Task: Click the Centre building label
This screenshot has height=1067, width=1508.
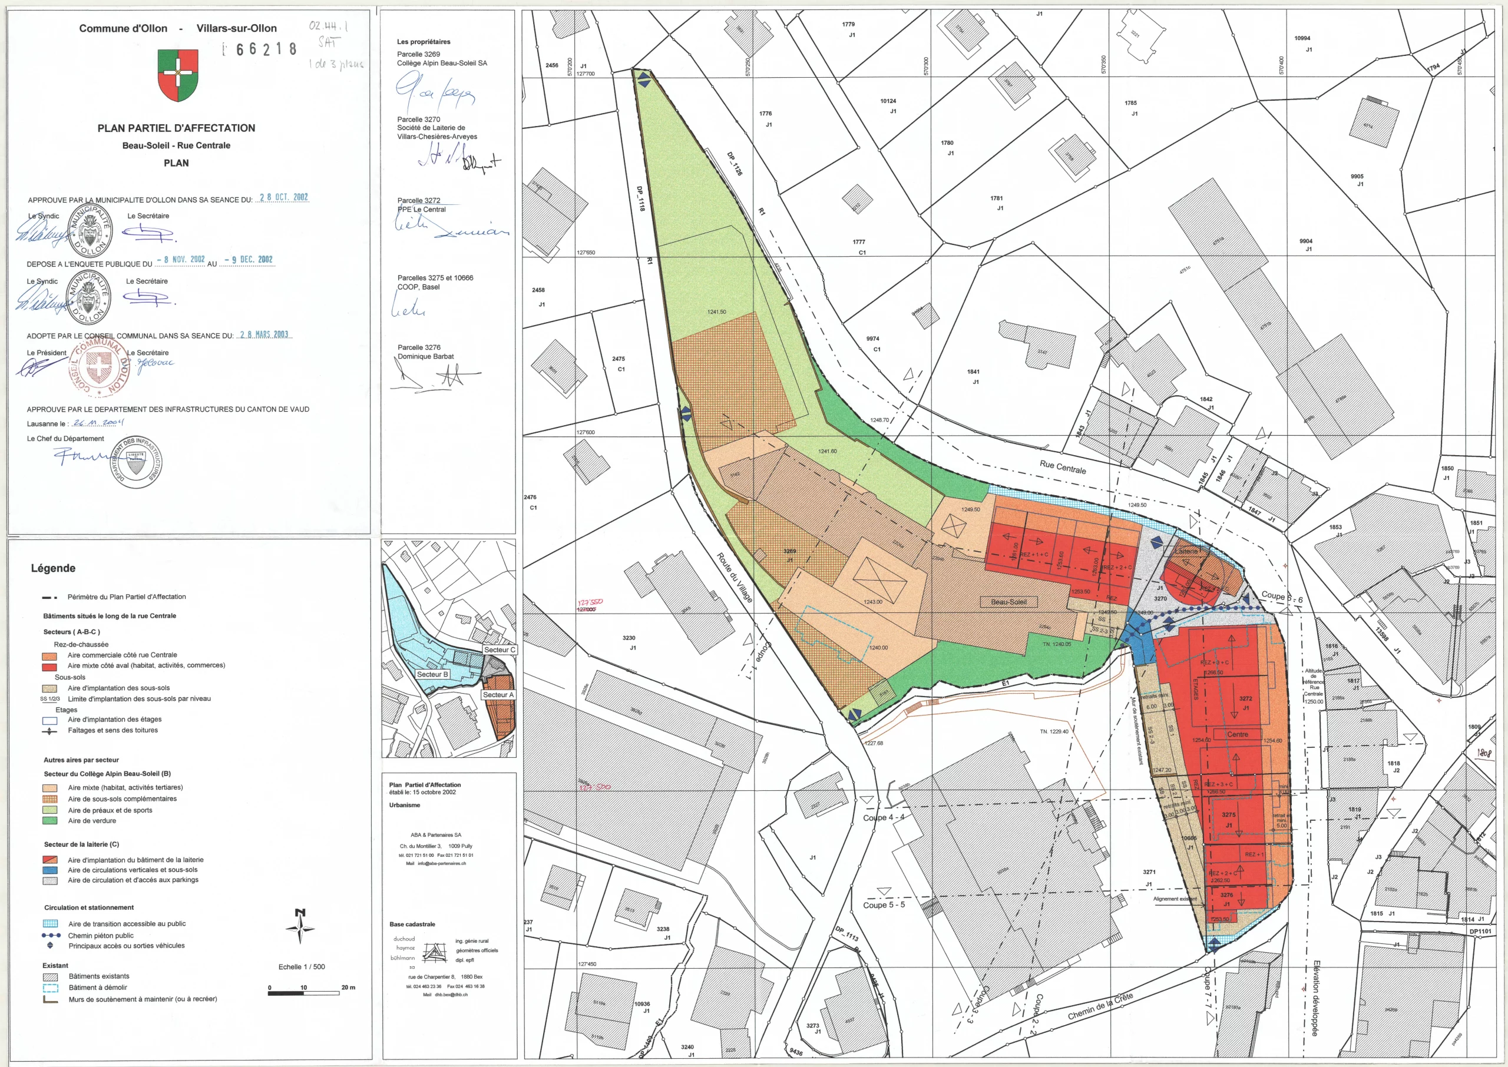Action: pos(1237,734)
